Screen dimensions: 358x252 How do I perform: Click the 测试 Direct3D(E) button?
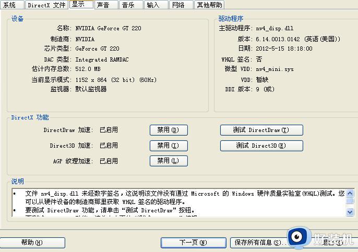tap(261, 146)
